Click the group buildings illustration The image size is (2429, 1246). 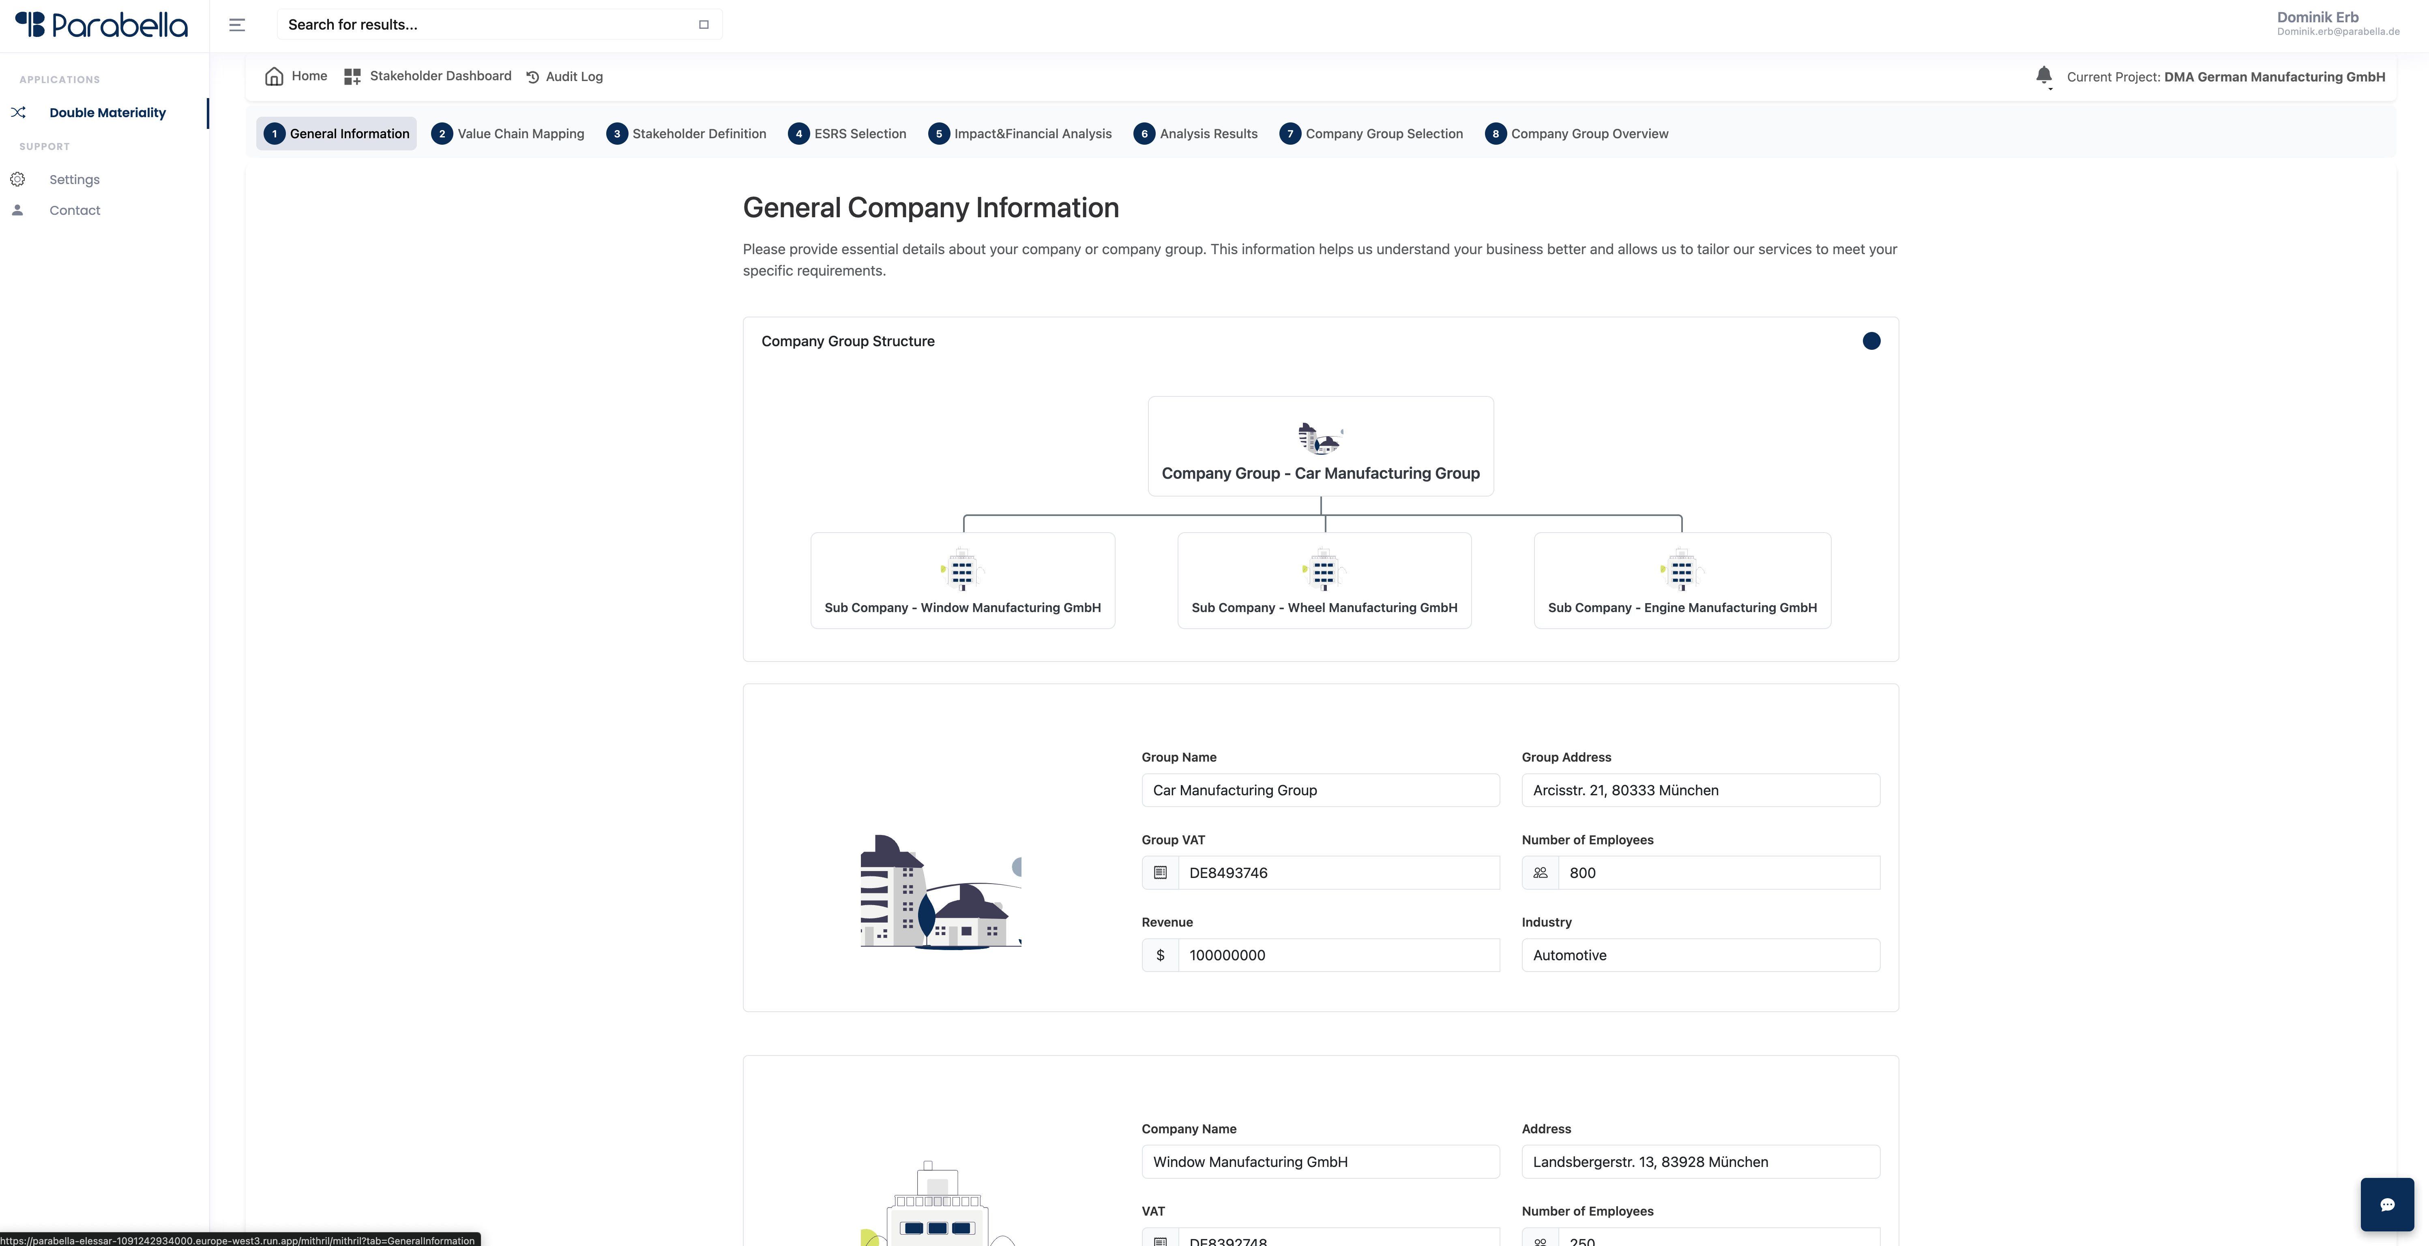[x=941, y=892]
